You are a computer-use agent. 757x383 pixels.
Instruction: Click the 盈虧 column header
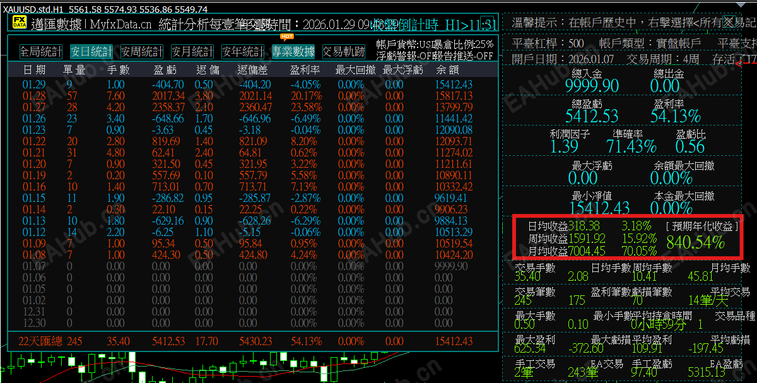point(165,70)
